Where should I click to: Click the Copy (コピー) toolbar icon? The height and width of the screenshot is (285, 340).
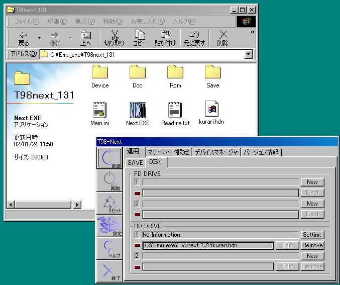[140, 38]
